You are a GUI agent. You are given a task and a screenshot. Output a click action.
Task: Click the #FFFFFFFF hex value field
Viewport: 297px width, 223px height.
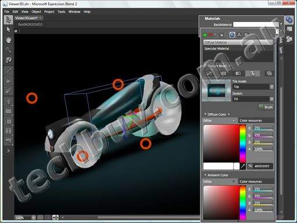(x=263, y=166)
